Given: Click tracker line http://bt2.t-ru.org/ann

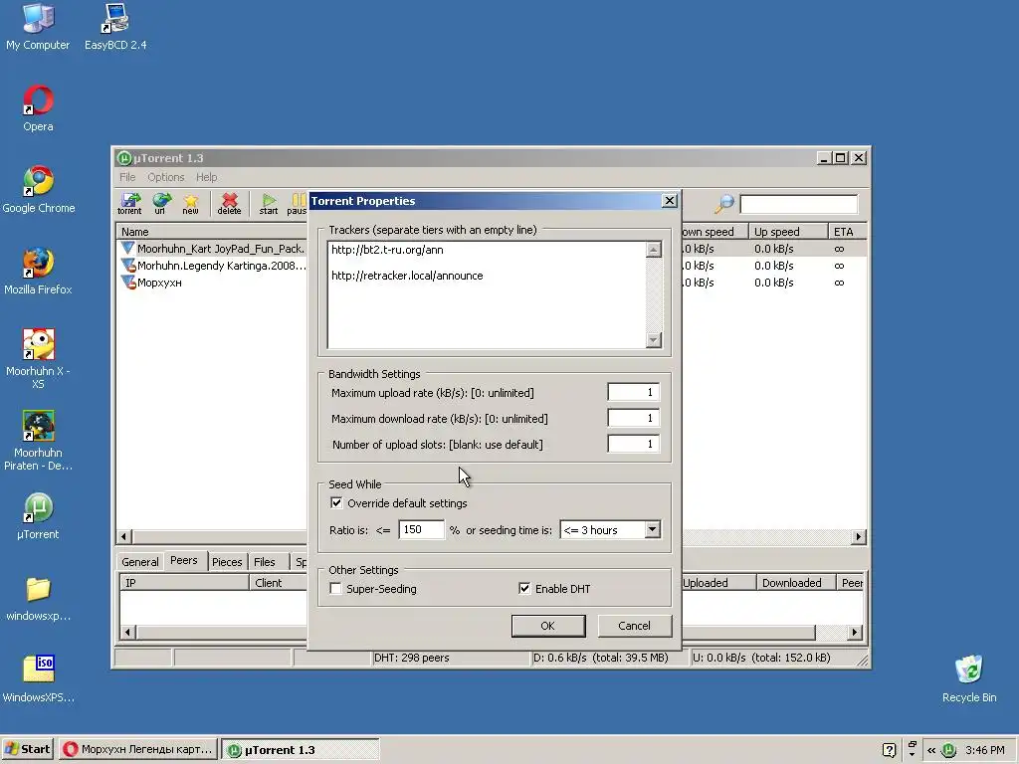Looking at the screenshot, I should click(x=387, y=250).
